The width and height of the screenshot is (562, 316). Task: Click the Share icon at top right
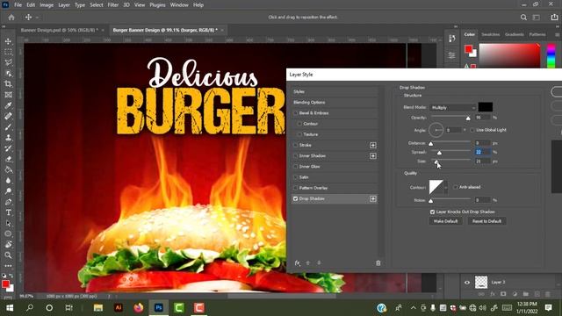tap(554, 18)
